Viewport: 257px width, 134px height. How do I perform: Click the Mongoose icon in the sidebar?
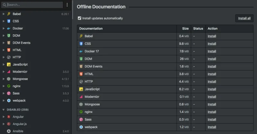9,79
